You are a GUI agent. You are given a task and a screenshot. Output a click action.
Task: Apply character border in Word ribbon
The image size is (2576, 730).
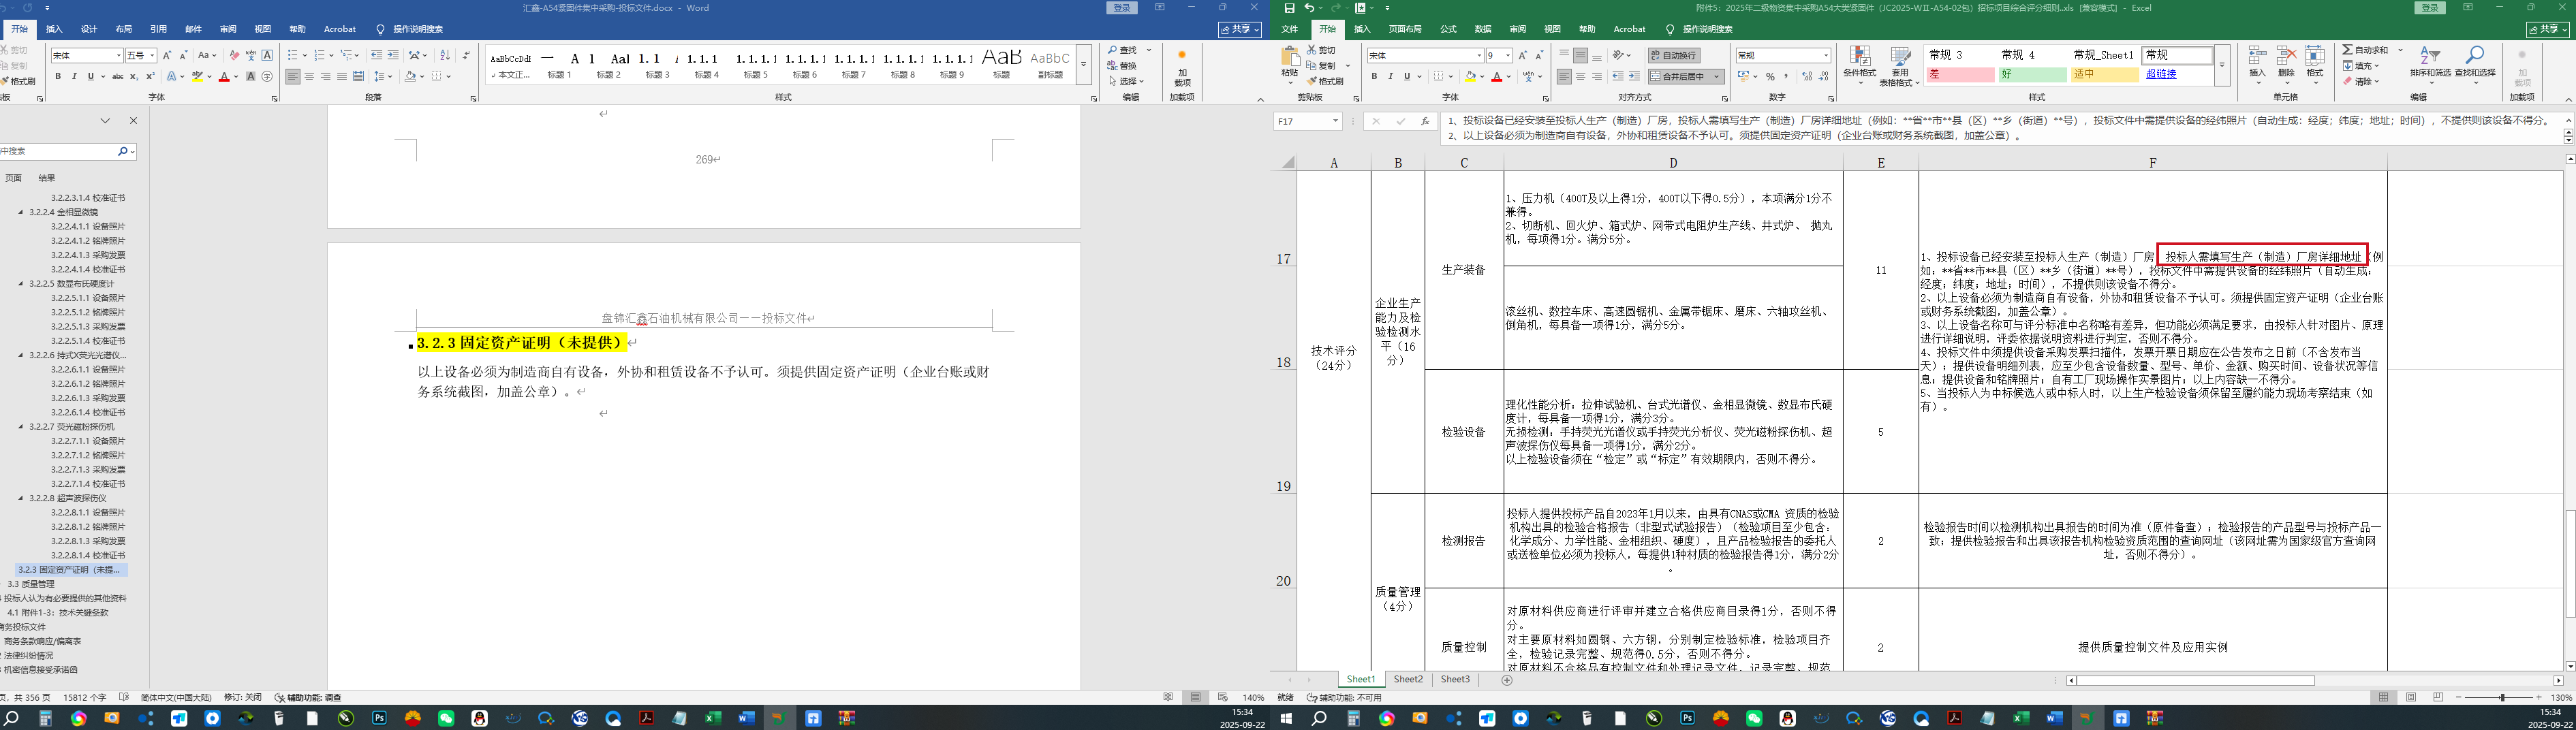click(x=267, y=55)
